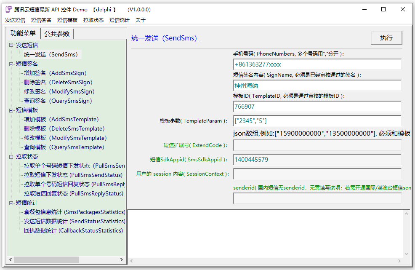Select 套餐包信息统计 (SmsPackagesStatistics) item
This screenshot has height=270, width=415.
click(x=74, y=212)
